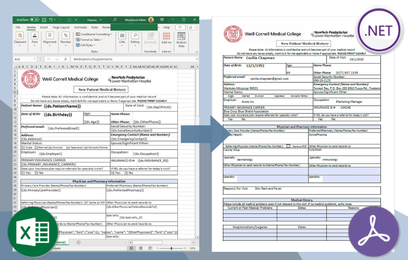Image resolution: width=408 pixels, height=260 pixels.
Task: Open the File menu
Action: (18, 27)
